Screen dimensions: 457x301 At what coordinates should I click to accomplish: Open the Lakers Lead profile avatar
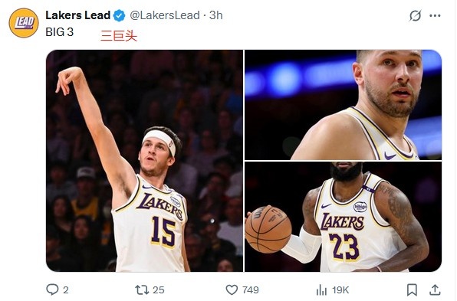click(24, 23)
